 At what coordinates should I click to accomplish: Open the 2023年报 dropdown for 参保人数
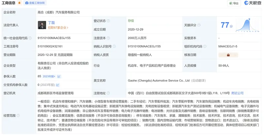(x=49, y=77)
